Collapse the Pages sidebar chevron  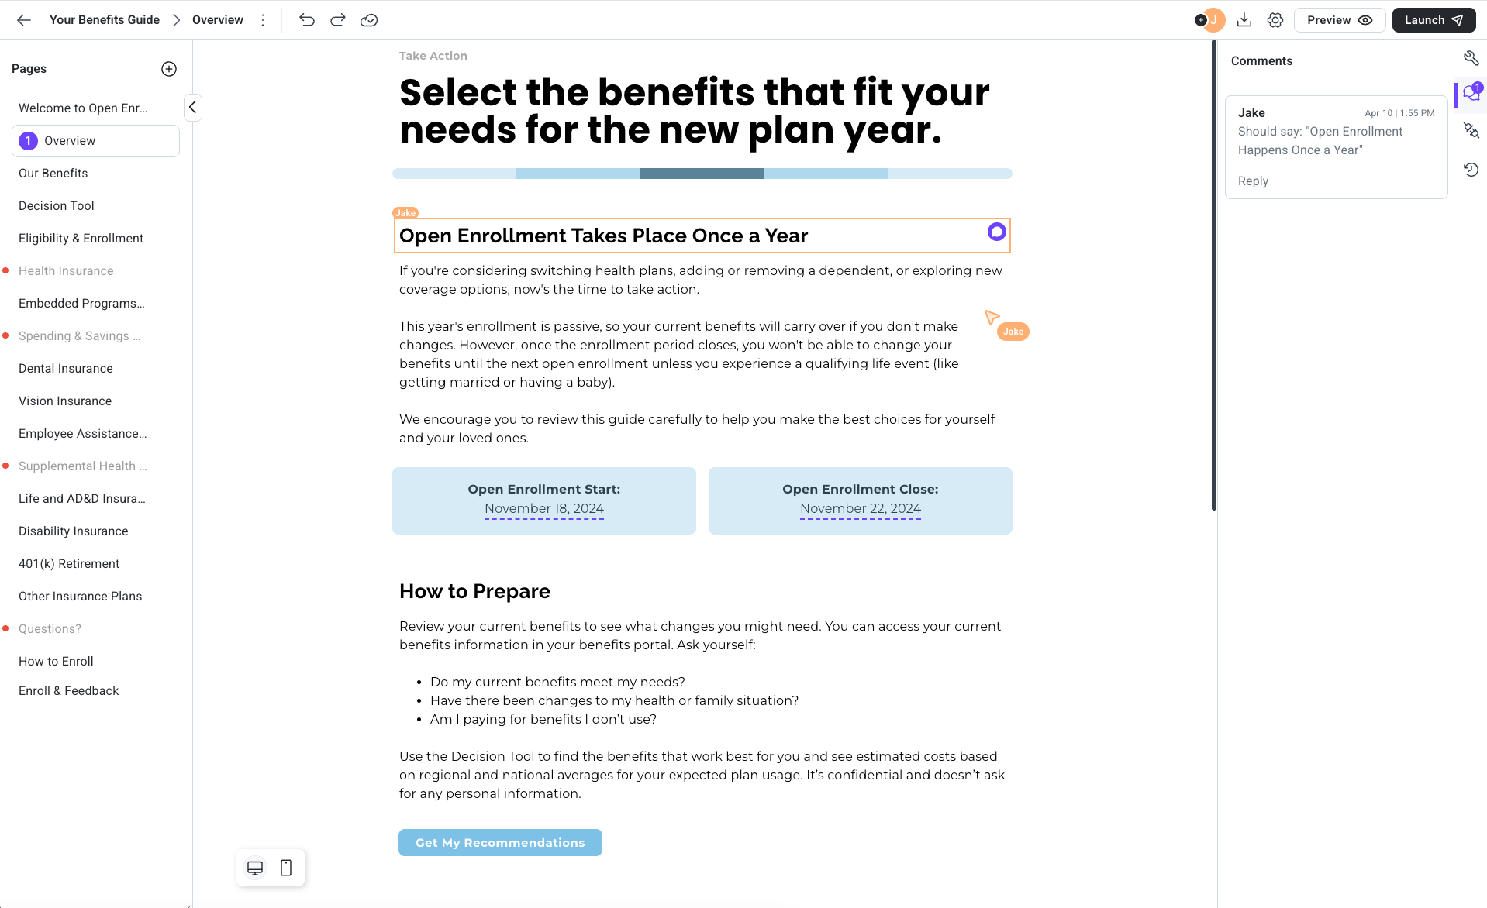pos(193,107)
